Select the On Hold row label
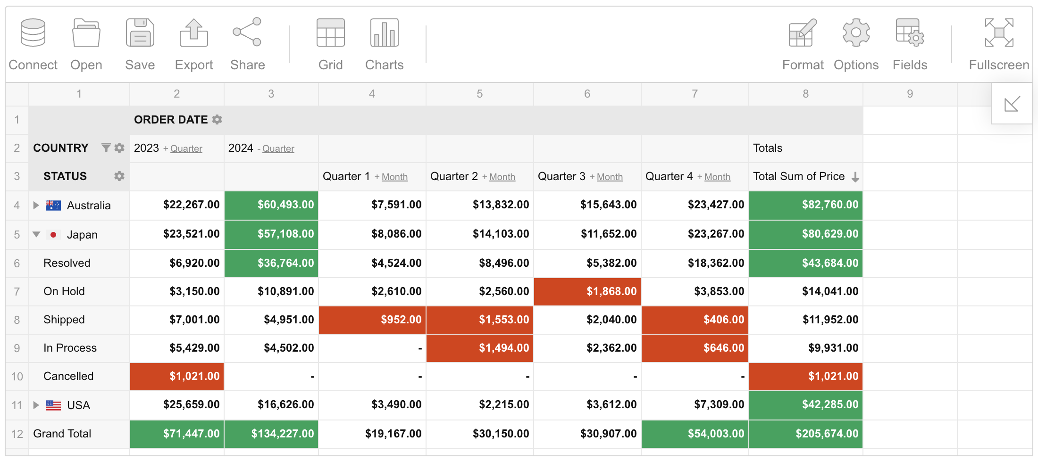This screenshot has width=1038, height=461. (79, 291)
